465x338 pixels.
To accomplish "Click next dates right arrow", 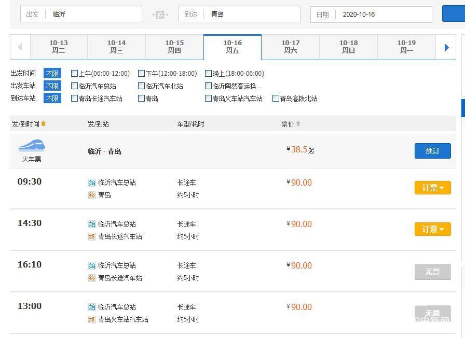I will tap(446, 47).
